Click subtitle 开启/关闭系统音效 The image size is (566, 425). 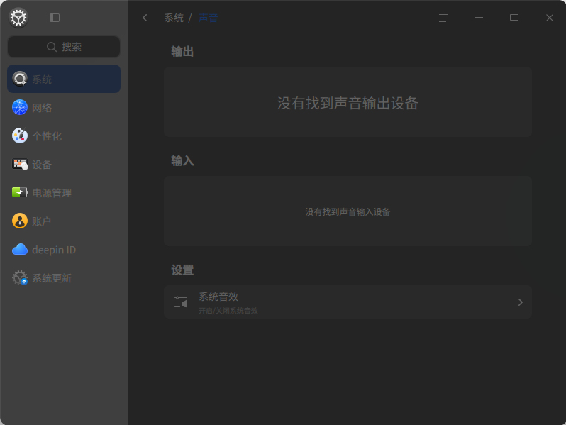[228, 311]
